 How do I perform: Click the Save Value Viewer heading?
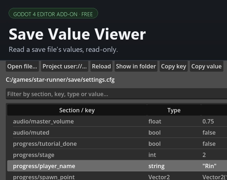pos(77,34)
